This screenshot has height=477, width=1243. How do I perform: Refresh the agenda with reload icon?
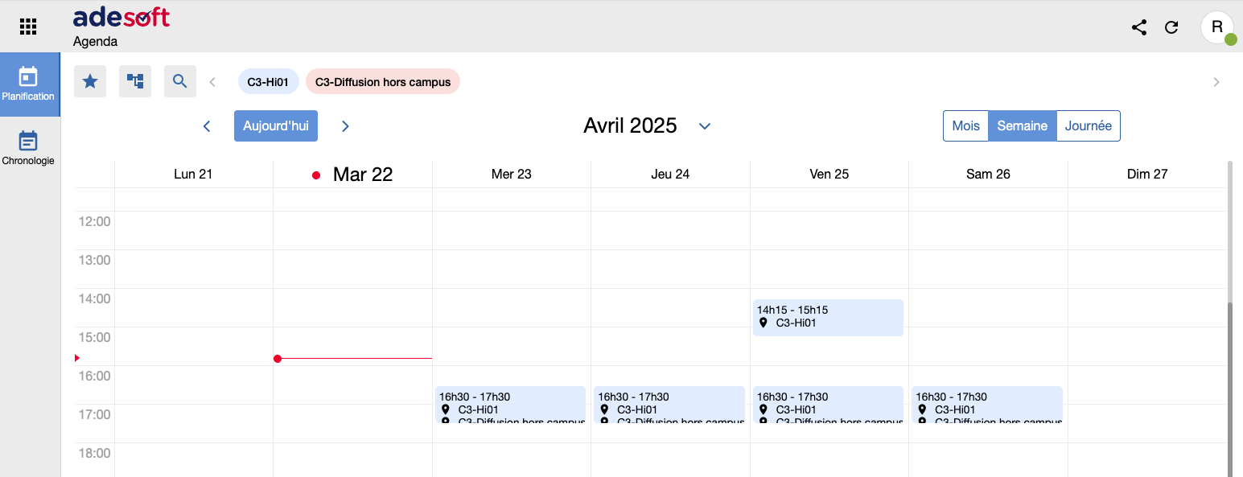(x=1171, y=27)
